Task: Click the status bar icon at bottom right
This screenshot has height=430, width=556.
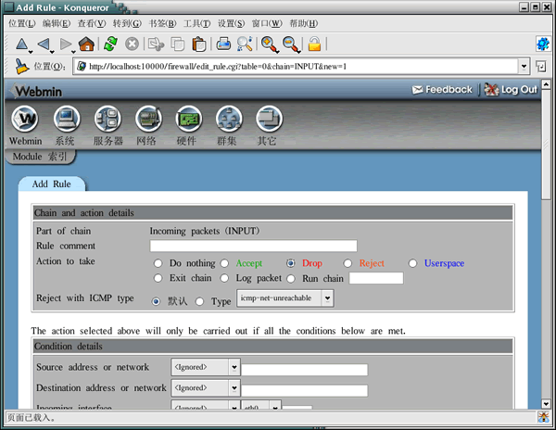Action: [x=543, y=417]
